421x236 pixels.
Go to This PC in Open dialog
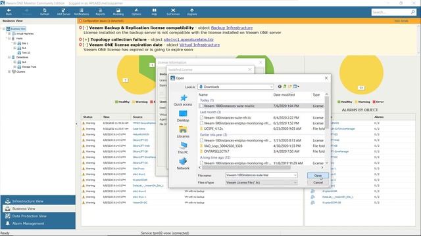[x=183, y=148]
